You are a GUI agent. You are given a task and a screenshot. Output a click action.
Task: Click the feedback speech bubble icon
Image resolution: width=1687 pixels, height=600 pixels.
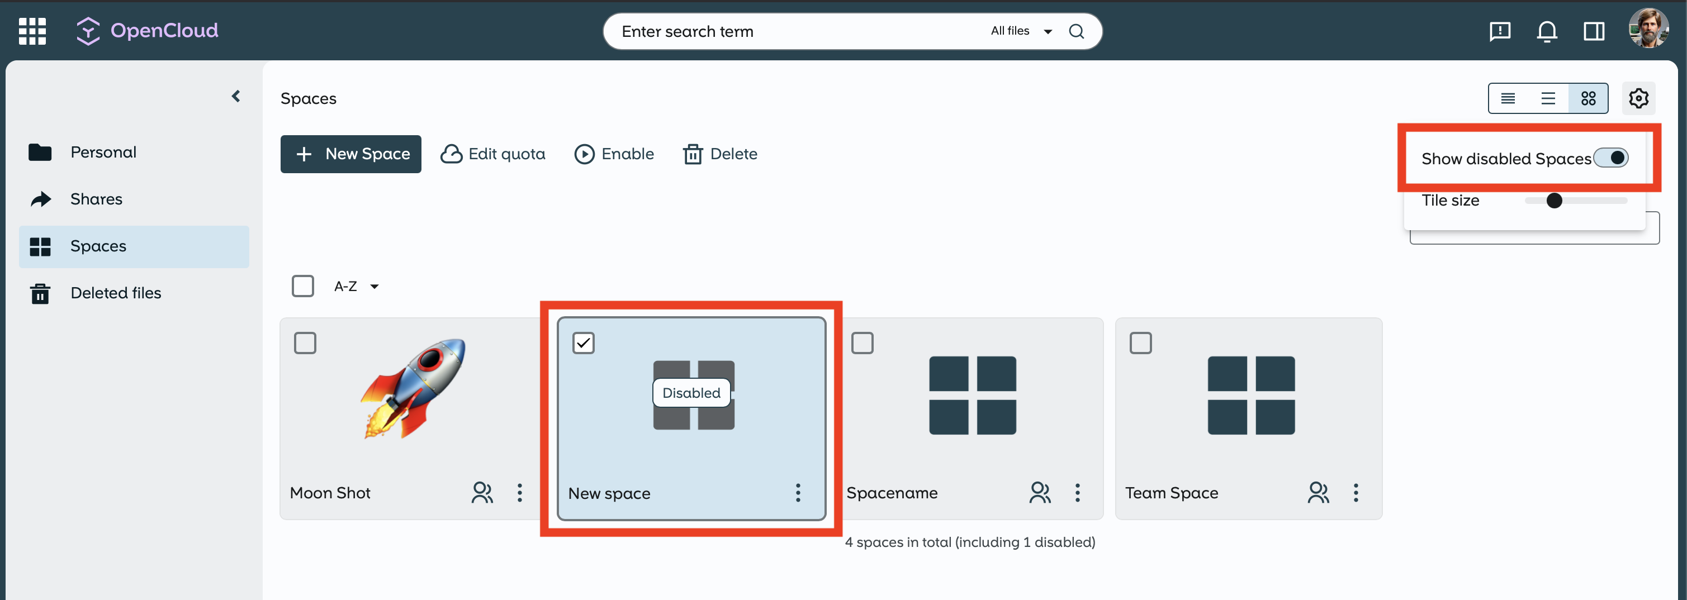click(x=1499, y=31)
